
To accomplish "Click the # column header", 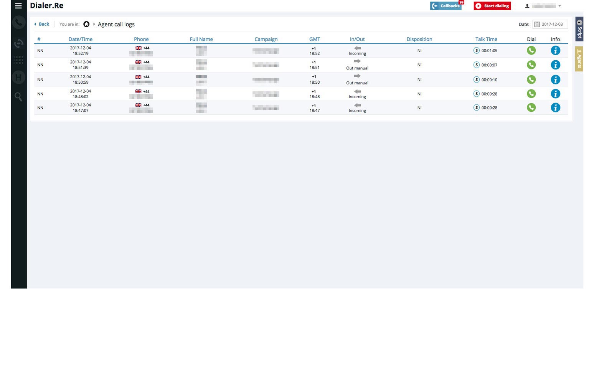I will [x=39, y=39].
